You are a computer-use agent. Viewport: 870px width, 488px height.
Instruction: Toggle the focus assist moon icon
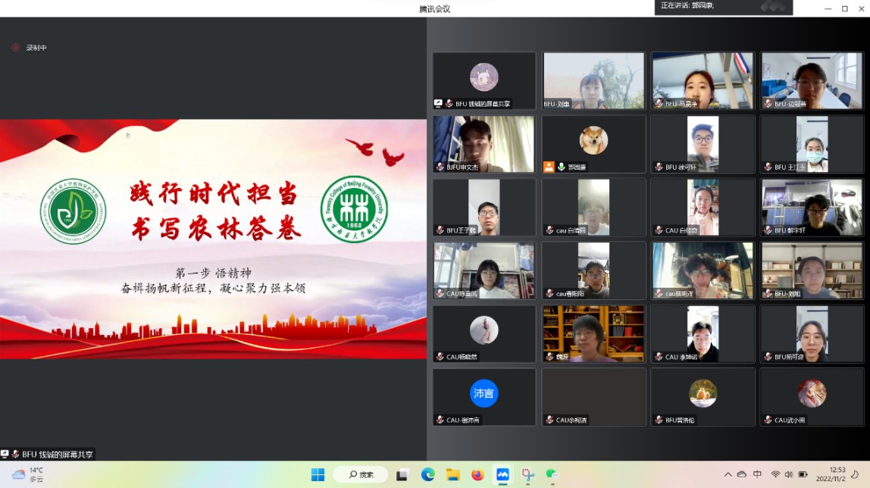[x=855, y=474]
